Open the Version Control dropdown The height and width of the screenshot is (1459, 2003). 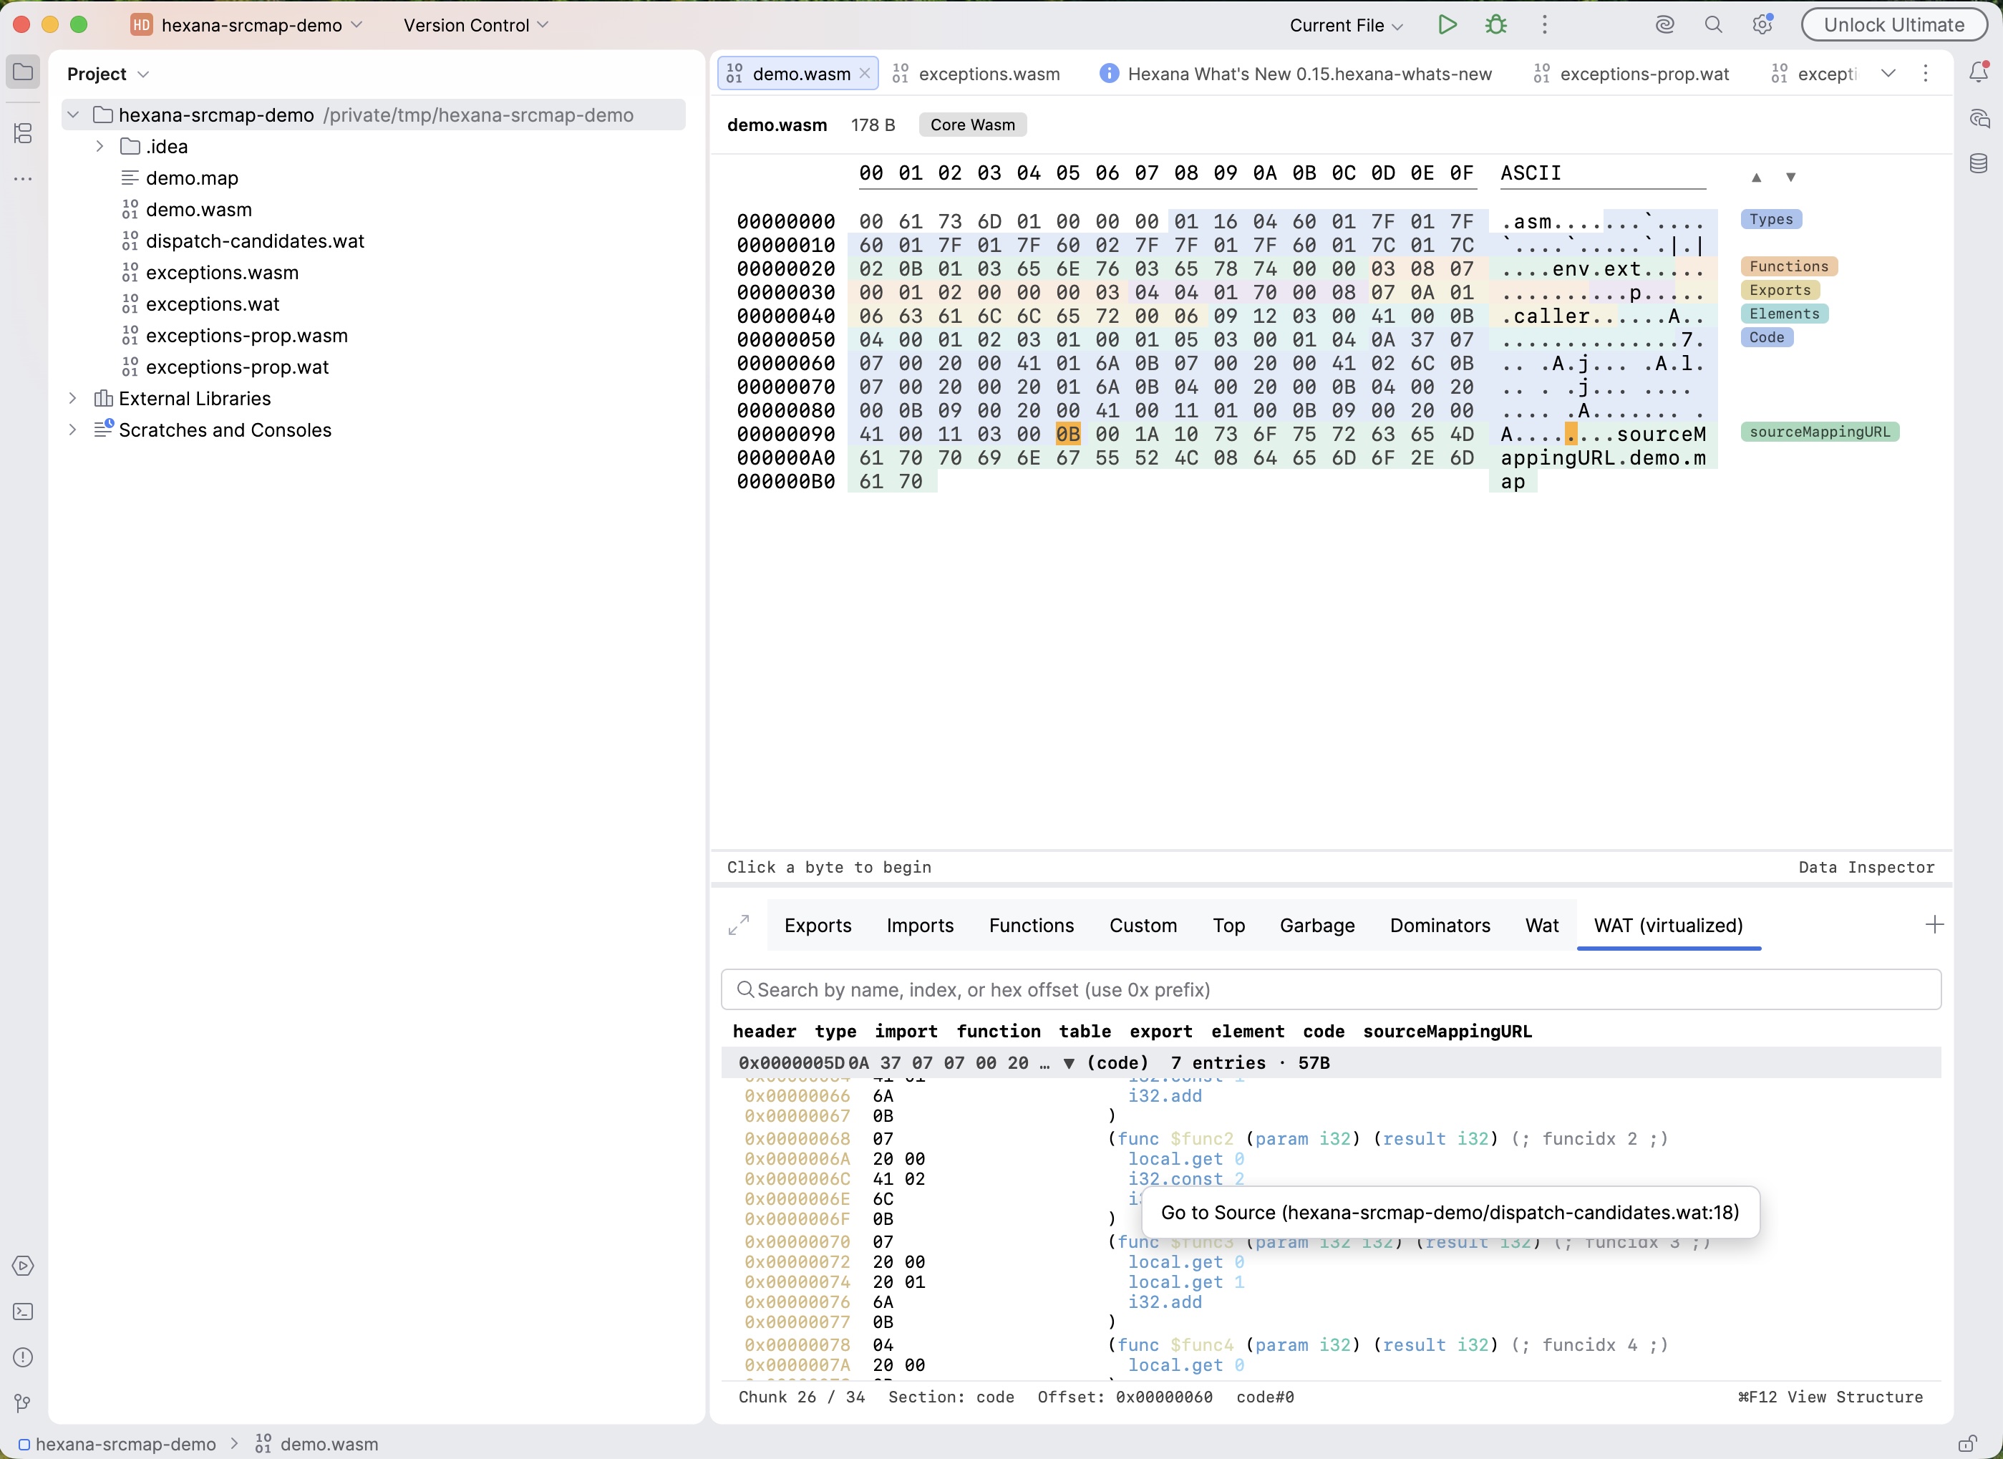[476, 25]
